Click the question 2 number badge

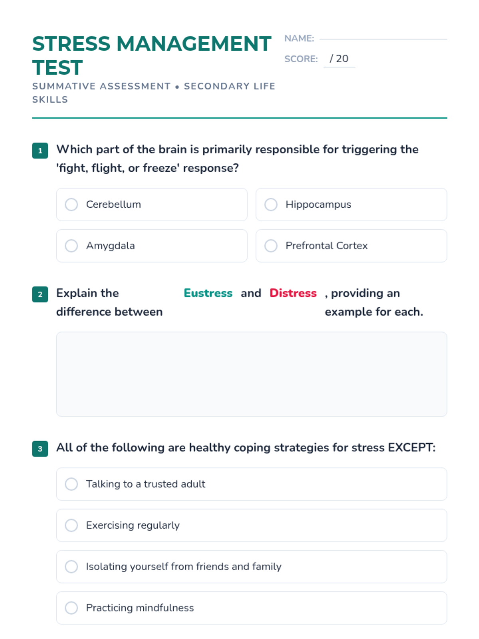40,294
